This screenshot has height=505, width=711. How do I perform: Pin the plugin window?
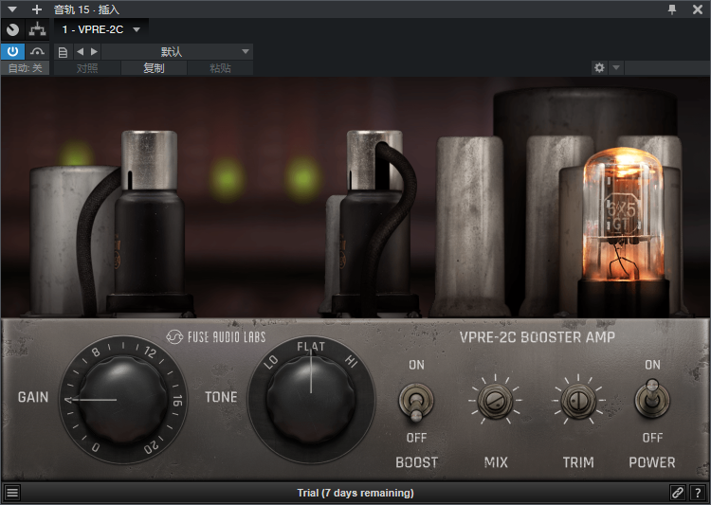(672, 9)
